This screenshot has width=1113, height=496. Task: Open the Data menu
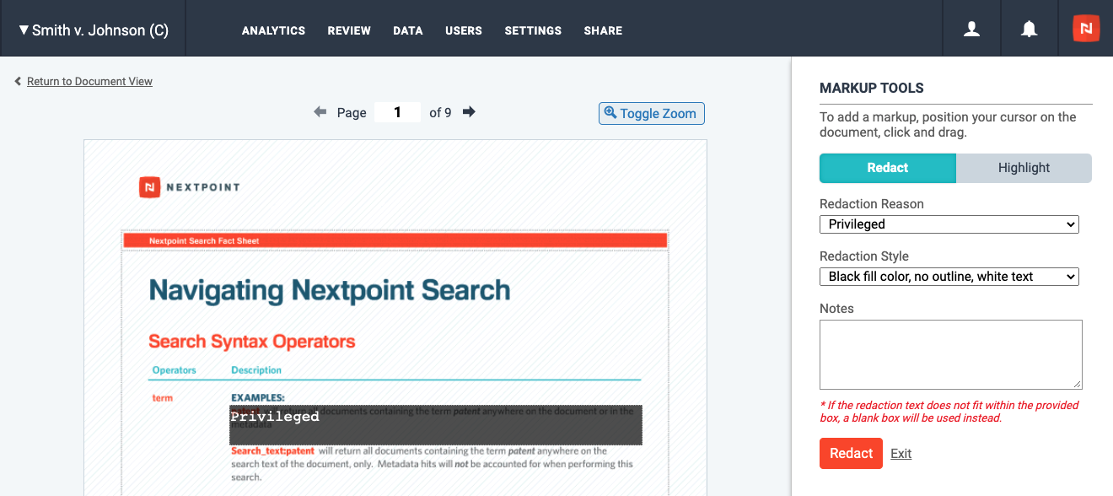click(x=408, y=30)
